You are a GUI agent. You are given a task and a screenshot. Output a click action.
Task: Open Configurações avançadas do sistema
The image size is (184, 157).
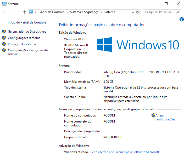pyautogui.click(x=28, y=52)
